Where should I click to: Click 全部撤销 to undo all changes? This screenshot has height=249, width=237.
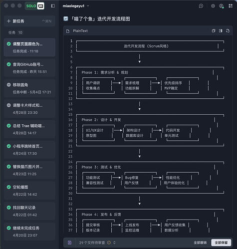tap(200, 243)
